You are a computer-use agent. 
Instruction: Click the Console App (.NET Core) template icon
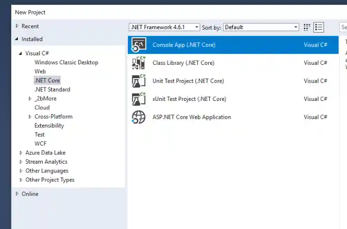tap(138, 45)
